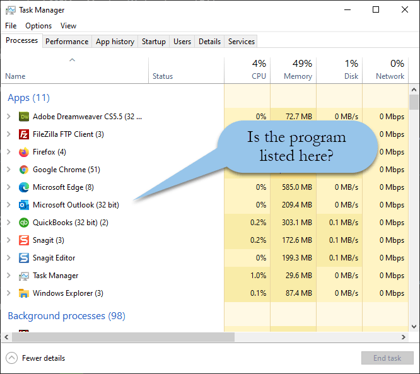420x374 pixels.
Task: Switch to the Details tab
Action: 209,42
